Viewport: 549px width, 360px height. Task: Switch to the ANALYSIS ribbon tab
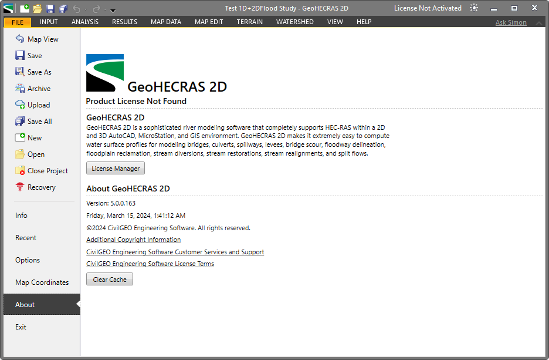pyautogui.click(x=85, y=22)
